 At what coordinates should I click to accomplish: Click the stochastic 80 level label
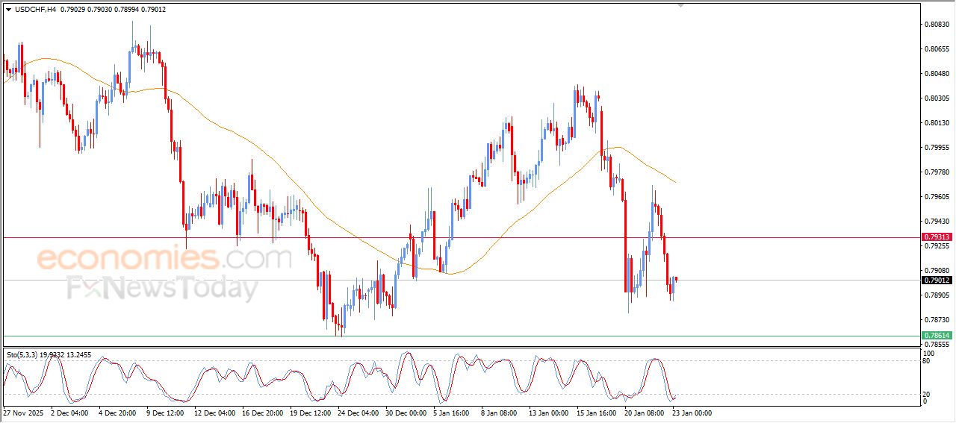[x=927, y=361]
